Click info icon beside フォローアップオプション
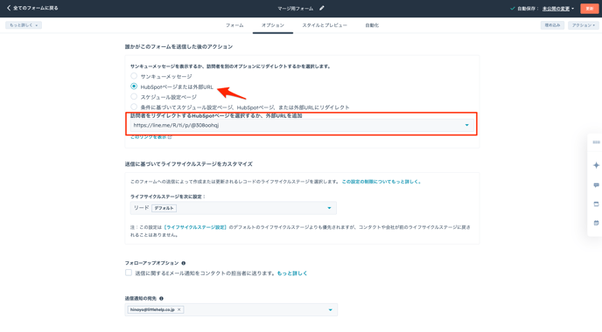 click(184, 263)
